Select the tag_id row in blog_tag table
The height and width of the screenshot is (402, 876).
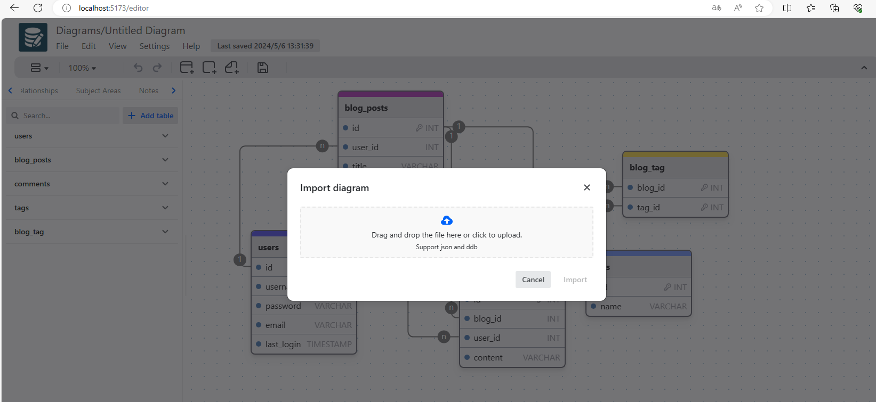676,207
